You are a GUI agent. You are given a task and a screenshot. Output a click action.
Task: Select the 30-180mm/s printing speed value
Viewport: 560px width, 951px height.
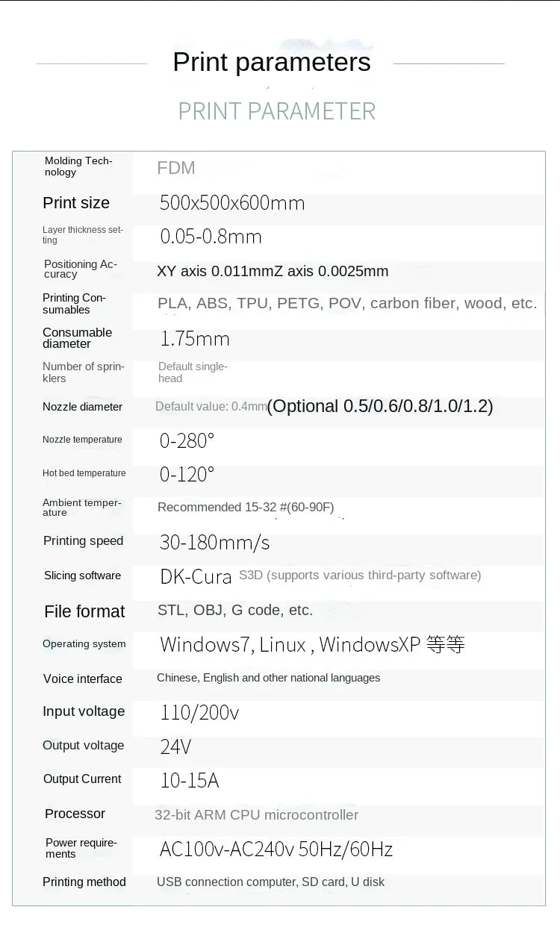[x=214, y=543]
